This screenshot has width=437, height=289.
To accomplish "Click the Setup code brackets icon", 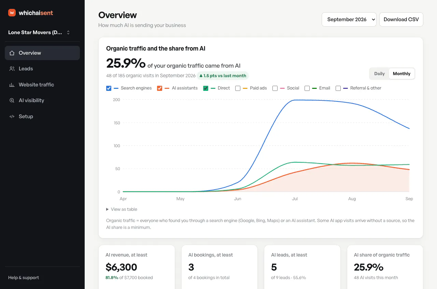I will 12,116.
